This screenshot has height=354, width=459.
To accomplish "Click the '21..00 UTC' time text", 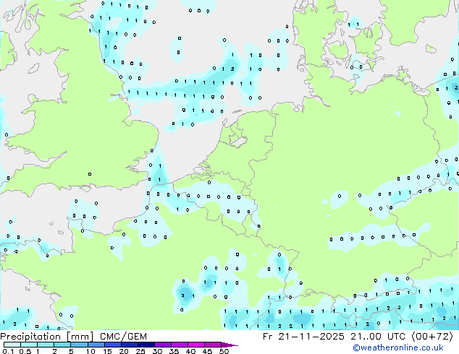I will click(x=378, y=337).
